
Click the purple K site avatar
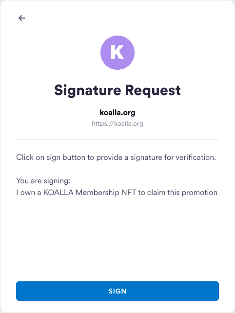pos(117,53)
